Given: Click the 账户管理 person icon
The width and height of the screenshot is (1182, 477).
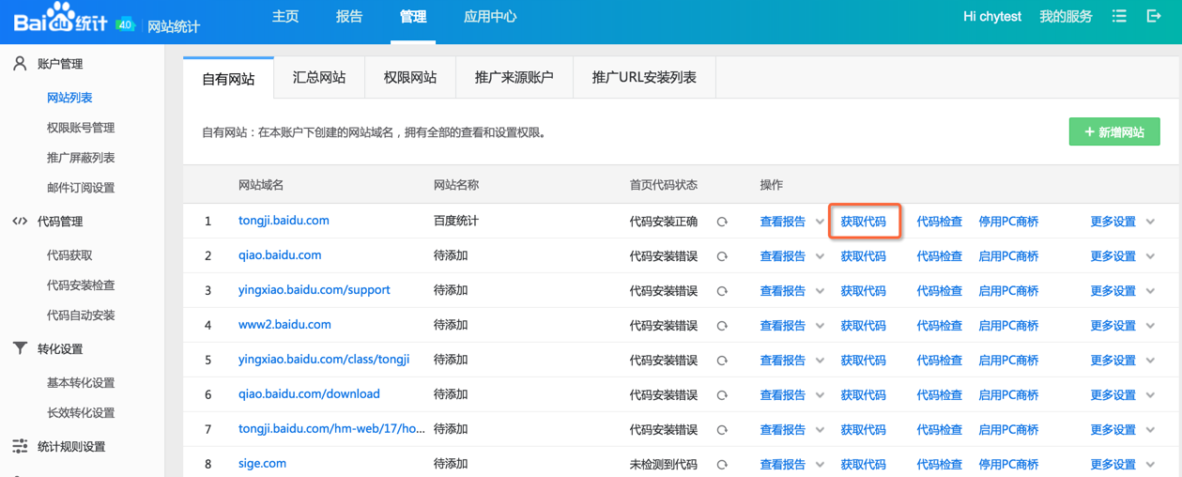Looking at the screenshot, I should [20, 64].
